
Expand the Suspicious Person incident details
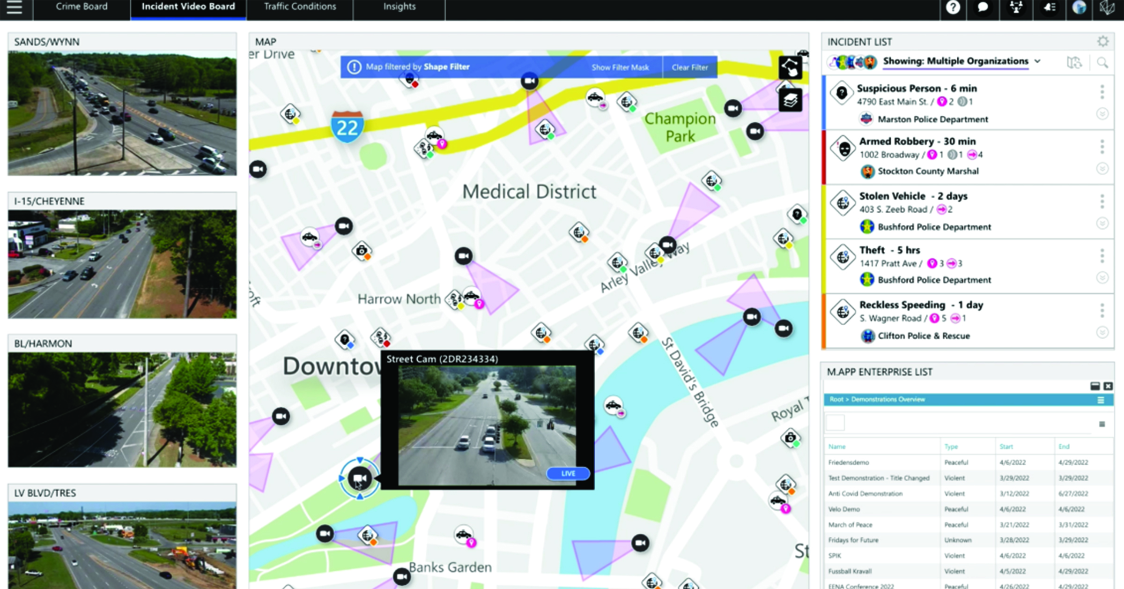1102,114
